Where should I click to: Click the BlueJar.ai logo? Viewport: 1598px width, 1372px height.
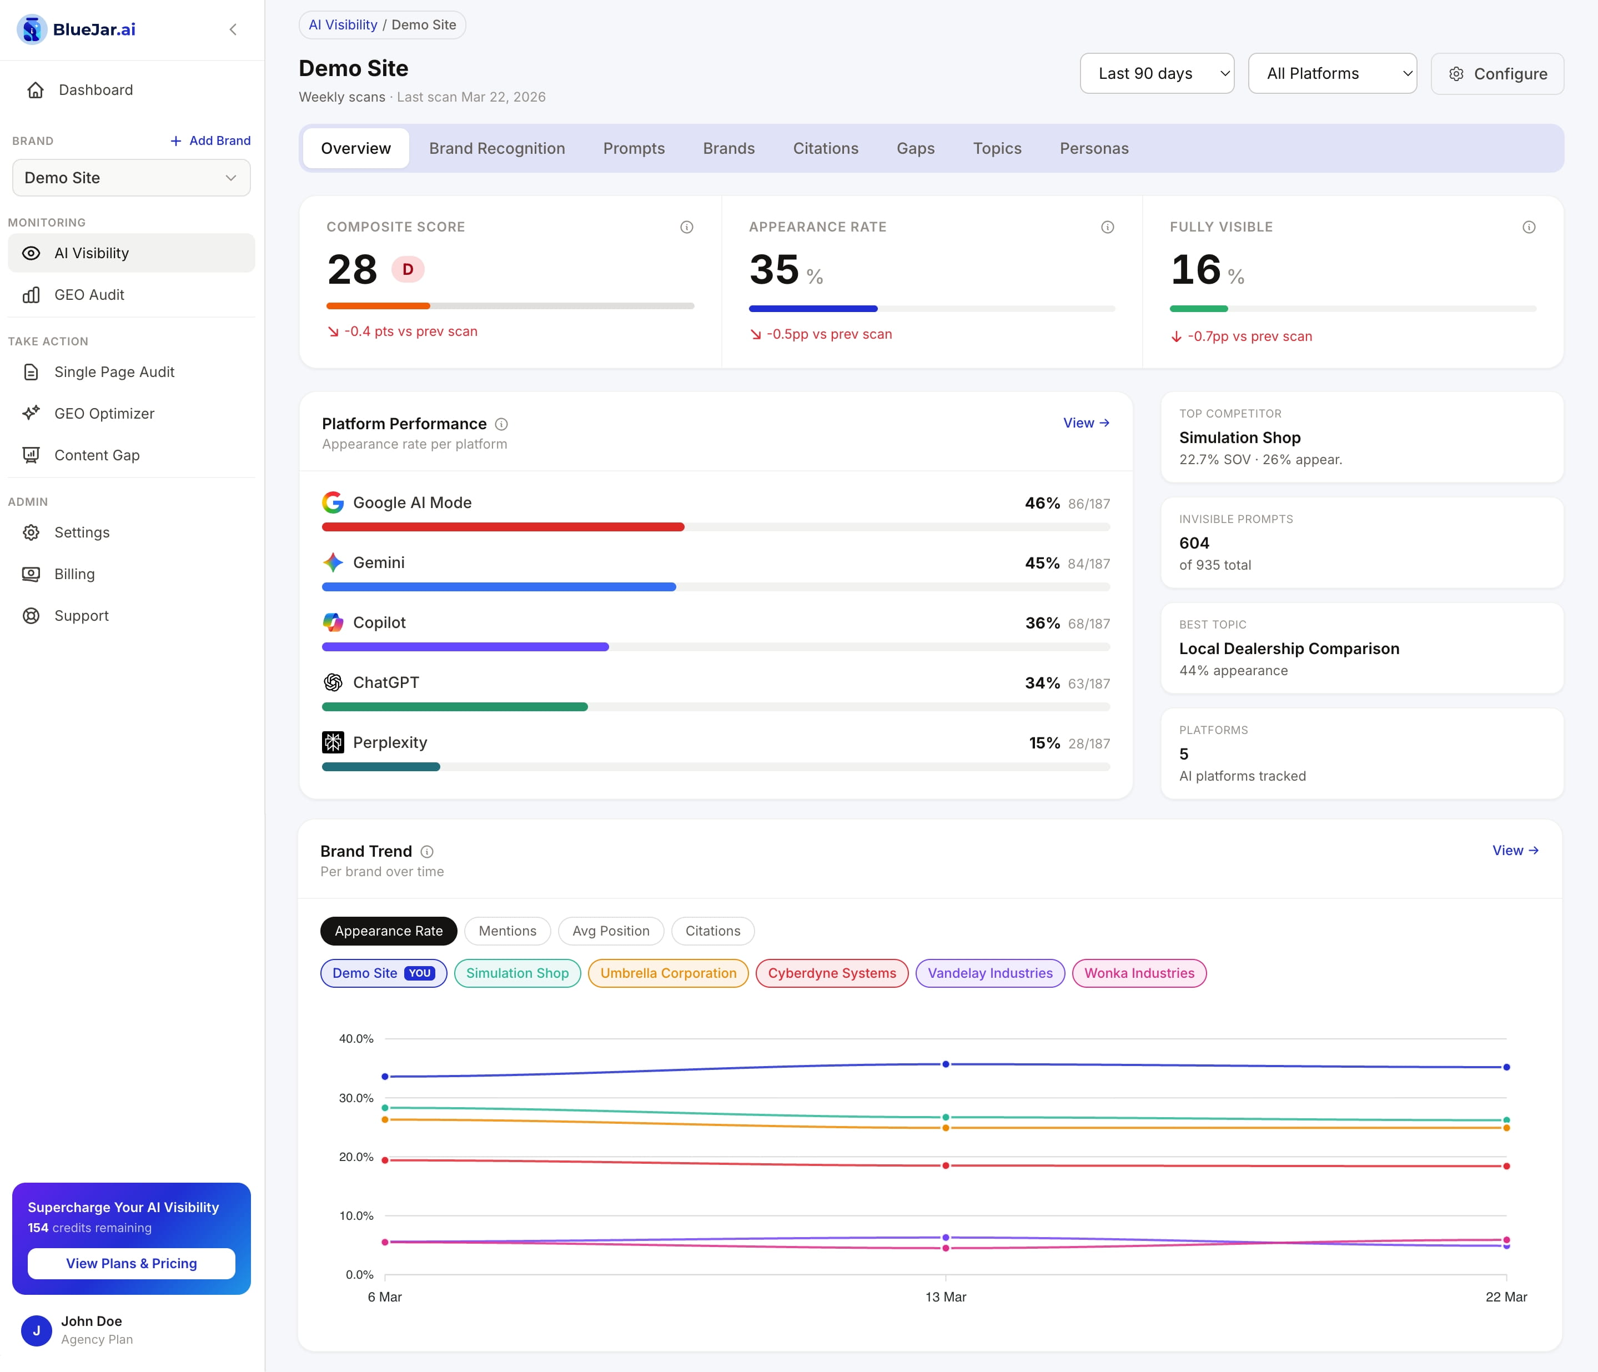click(75, 29)
